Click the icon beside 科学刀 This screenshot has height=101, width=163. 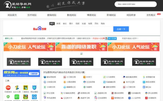coord(84,77)
